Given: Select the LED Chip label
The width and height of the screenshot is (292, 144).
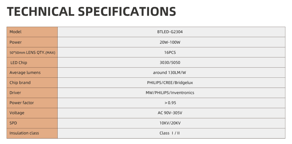Looking at the screenshot, I should point(19,63).
